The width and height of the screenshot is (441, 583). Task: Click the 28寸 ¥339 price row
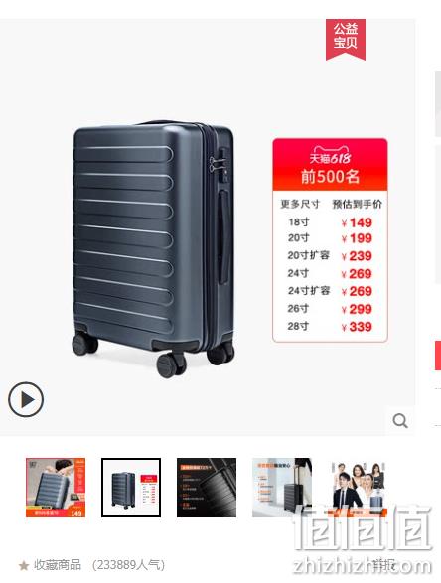[330, 327]
